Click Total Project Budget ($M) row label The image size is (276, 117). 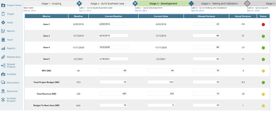pyautogui.click(x=46, y=82)
